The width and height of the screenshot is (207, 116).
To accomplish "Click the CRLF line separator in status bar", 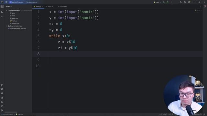I will (x=165, y=114).
